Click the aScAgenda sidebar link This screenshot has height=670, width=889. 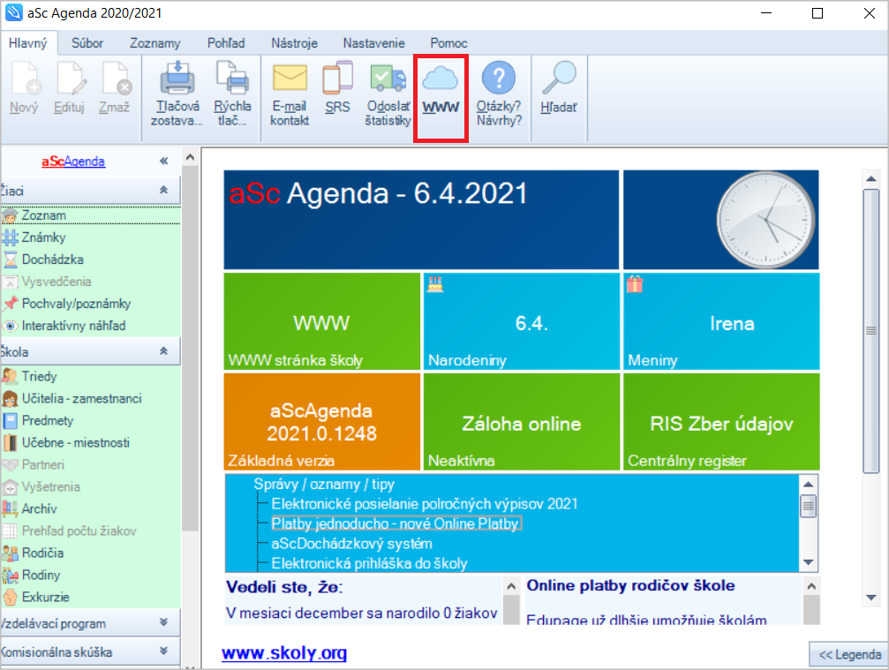tap(73, 162)
